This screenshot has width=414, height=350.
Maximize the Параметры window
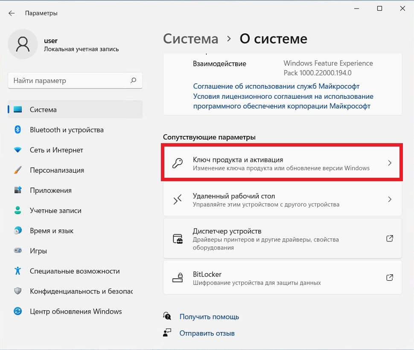379,9
